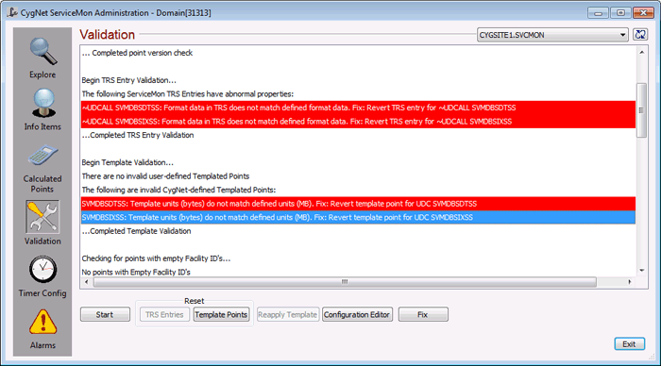Click the vertical scrollbar down arrow
Image resolution: width=661 pixels, height=366 pixels.
point(641,271)
